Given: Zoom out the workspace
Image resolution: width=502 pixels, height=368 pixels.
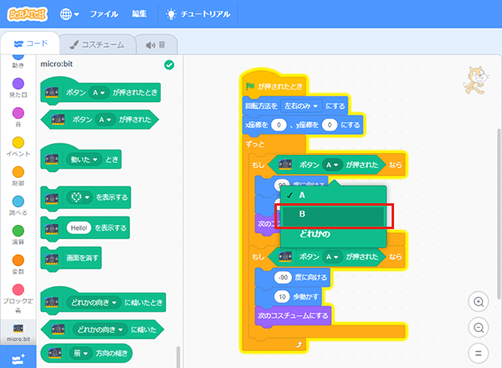Looking at the screenshot, I should tap(479, 328).
